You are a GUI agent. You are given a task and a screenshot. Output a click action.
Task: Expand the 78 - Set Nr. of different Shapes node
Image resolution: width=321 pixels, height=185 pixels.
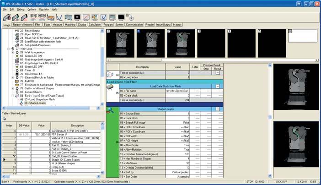tap(13, 88)
